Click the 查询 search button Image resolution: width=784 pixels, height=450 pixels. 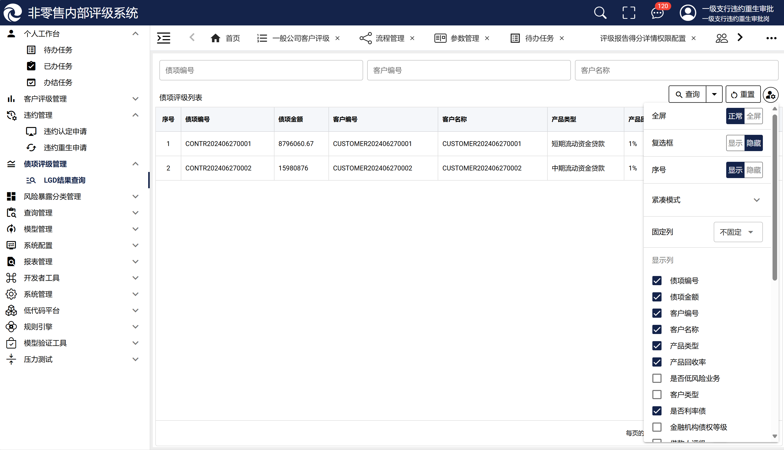pyautogui.click(x=687, y=94)
